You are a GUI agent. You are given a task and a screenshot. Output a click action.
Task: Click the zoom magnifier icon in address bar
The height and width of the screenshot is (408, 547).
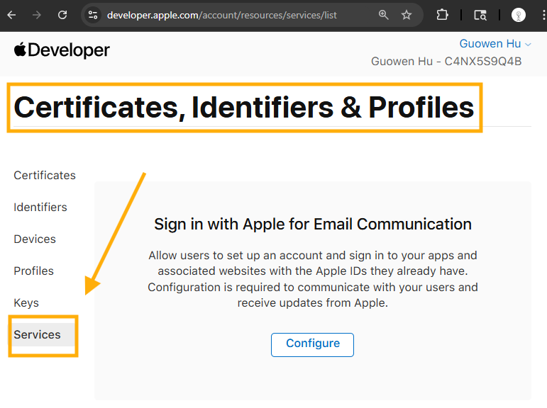coord(384,15)
